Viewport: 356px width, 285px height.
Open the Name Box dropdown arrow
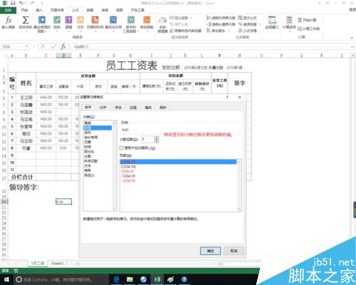[27, 46]
